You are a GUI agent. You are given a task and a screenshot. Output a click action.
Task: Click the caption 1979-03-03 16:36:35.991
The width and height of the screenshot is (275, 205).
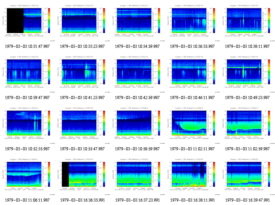(82, 200)
